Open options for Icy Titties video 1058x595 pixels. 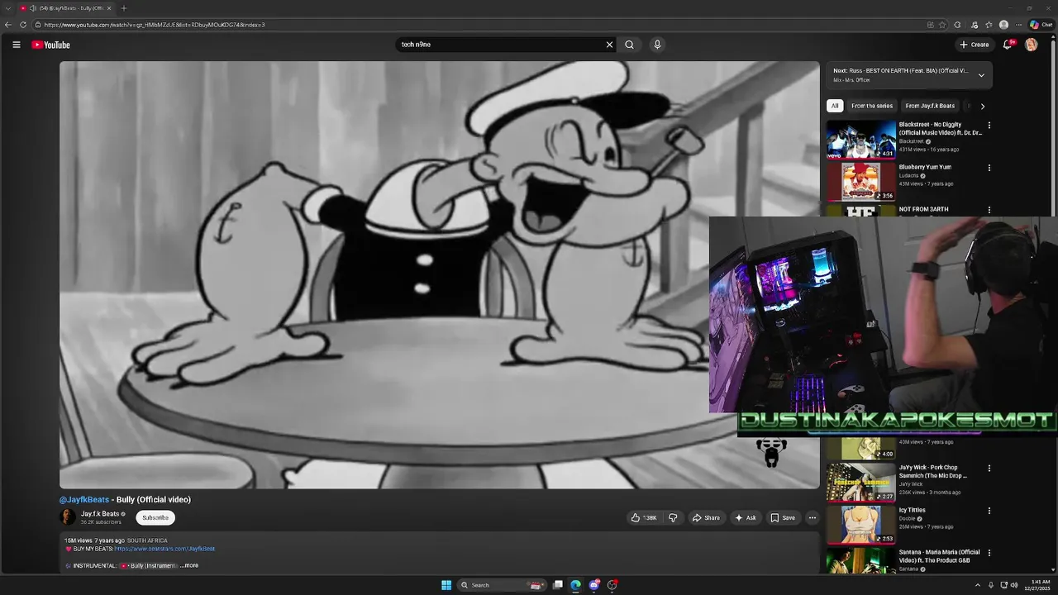pyautogui.click(x=989, y=511)
